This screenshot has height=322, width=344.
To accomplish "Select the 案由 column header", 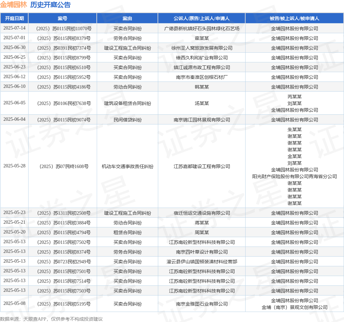I will pyautogui.click(x=127, y=18).
